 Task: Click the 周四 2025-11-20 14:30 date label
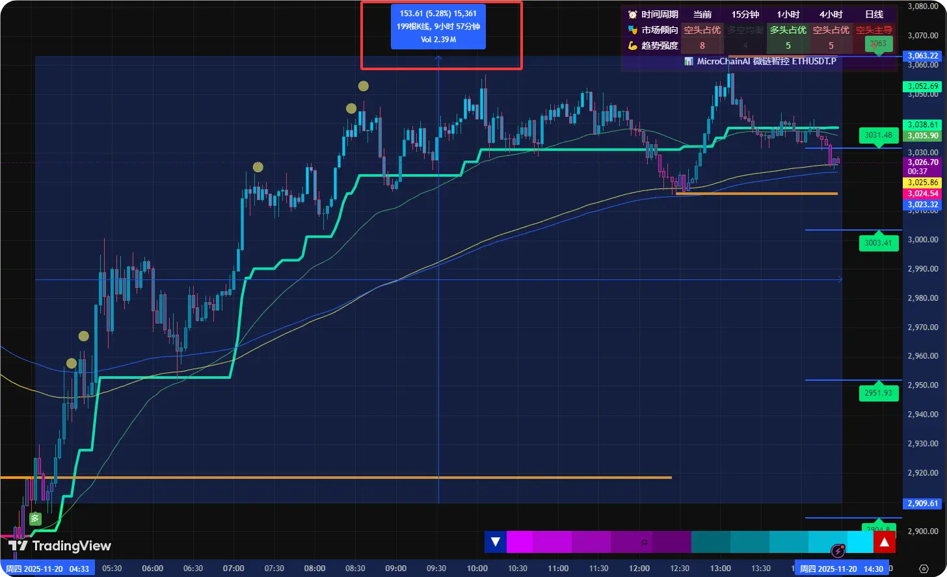841,569
